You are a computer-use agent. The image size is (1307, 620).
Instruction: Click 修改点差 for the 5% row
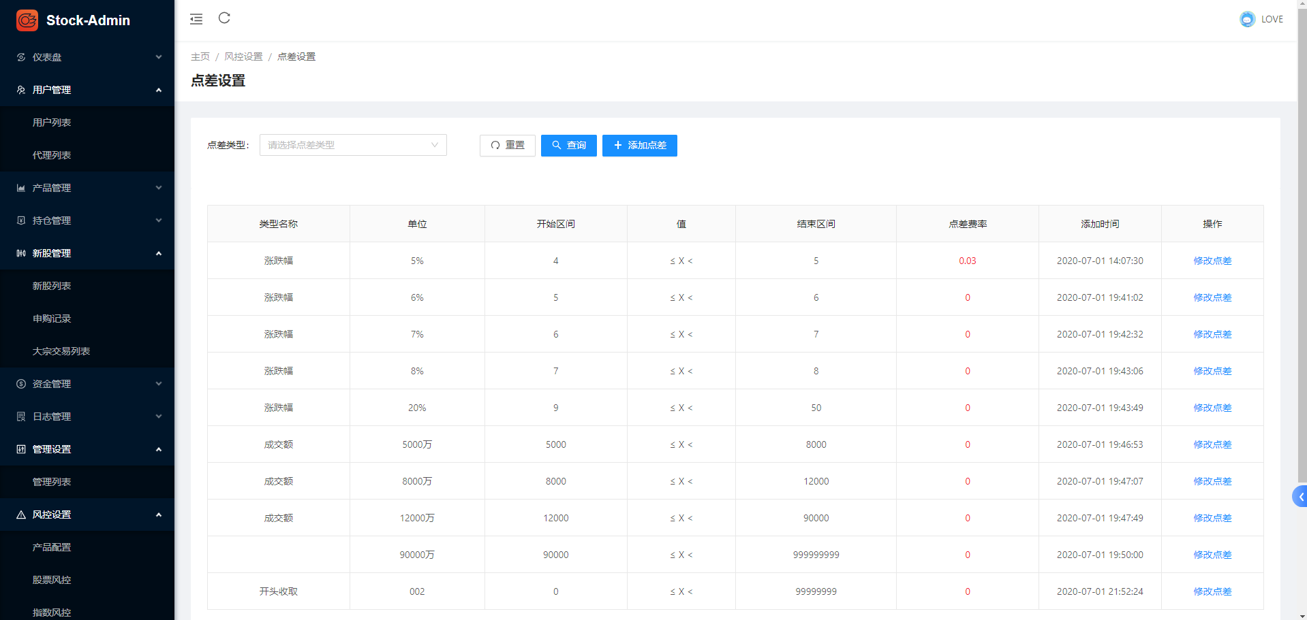(1212, 261)
